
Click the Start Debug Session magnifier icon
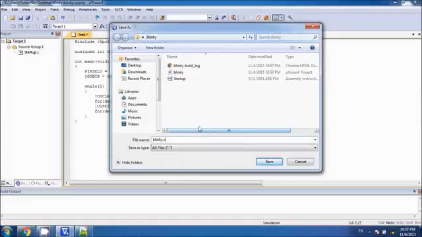tap(234, 18)
